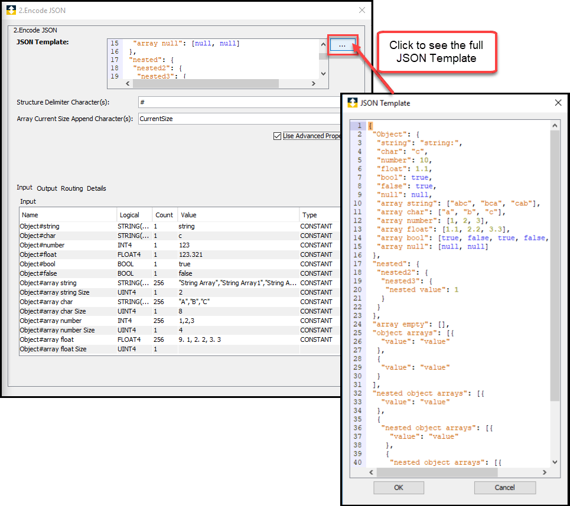Close the JSON Template dialog

[558, 103]
